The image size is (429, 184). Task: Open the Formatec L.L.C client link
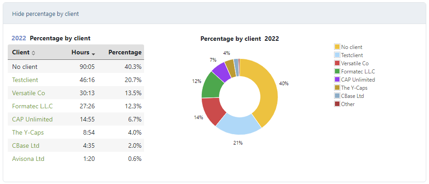click(32, 106)
